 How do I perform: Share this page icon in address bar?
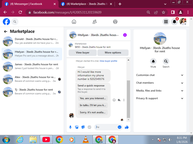156,12
